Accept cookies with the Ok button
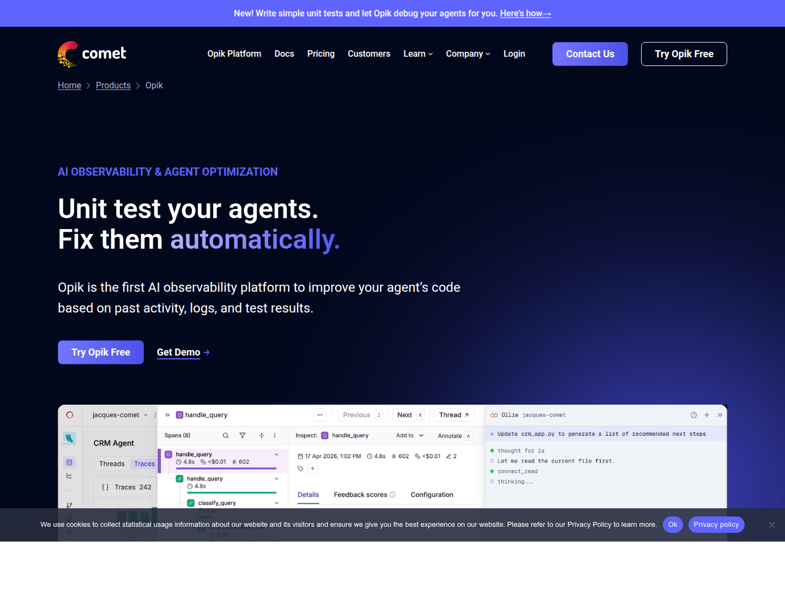 click(x=673, y=525)
